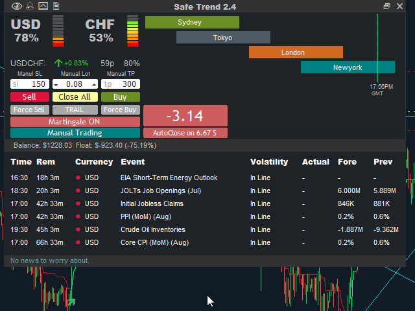Screen dimensions: 415x311
Task: Click the Manual Lot value 0.08
Action: [75, 84]
